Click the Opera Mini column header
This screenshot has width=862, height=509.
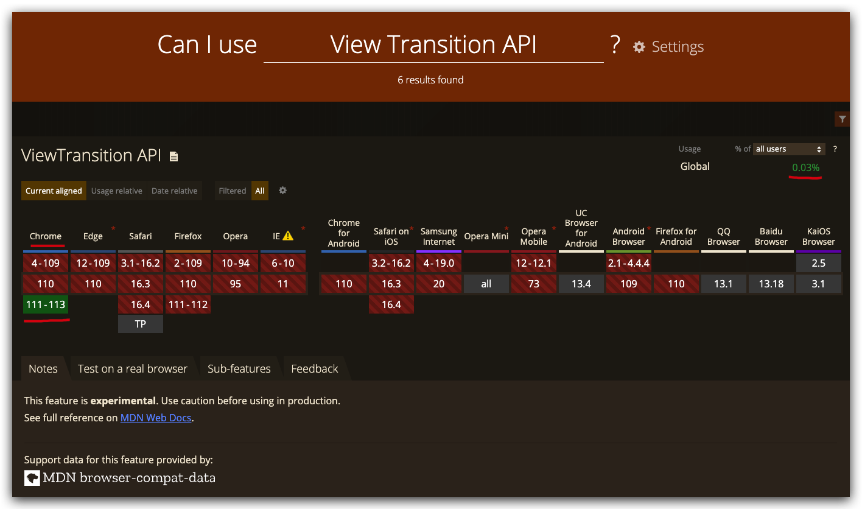coord(486,236)
